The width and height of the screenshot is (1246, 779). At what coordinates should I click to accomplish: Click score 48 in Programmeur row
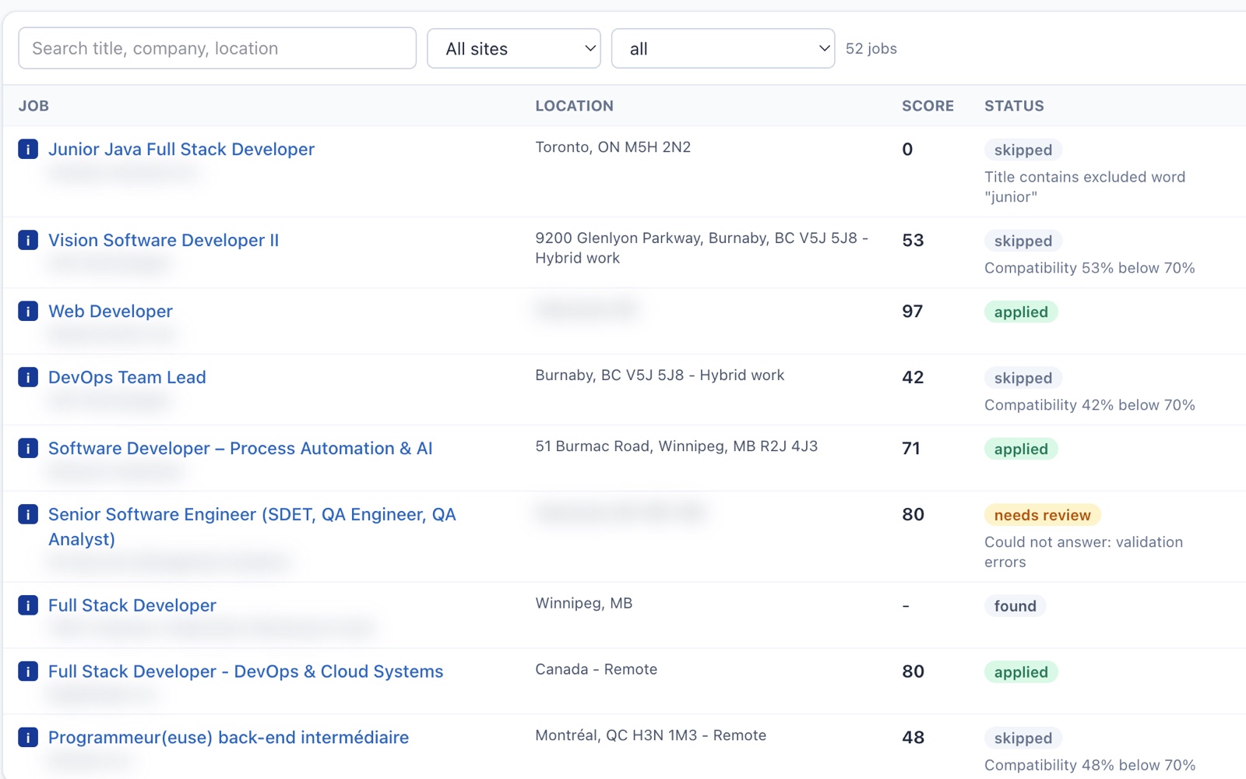coord(913,737)
